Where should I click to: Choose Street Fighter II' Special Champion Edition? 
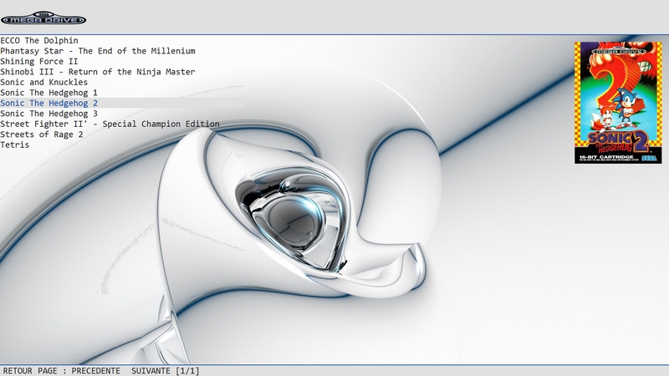[110, 124]
